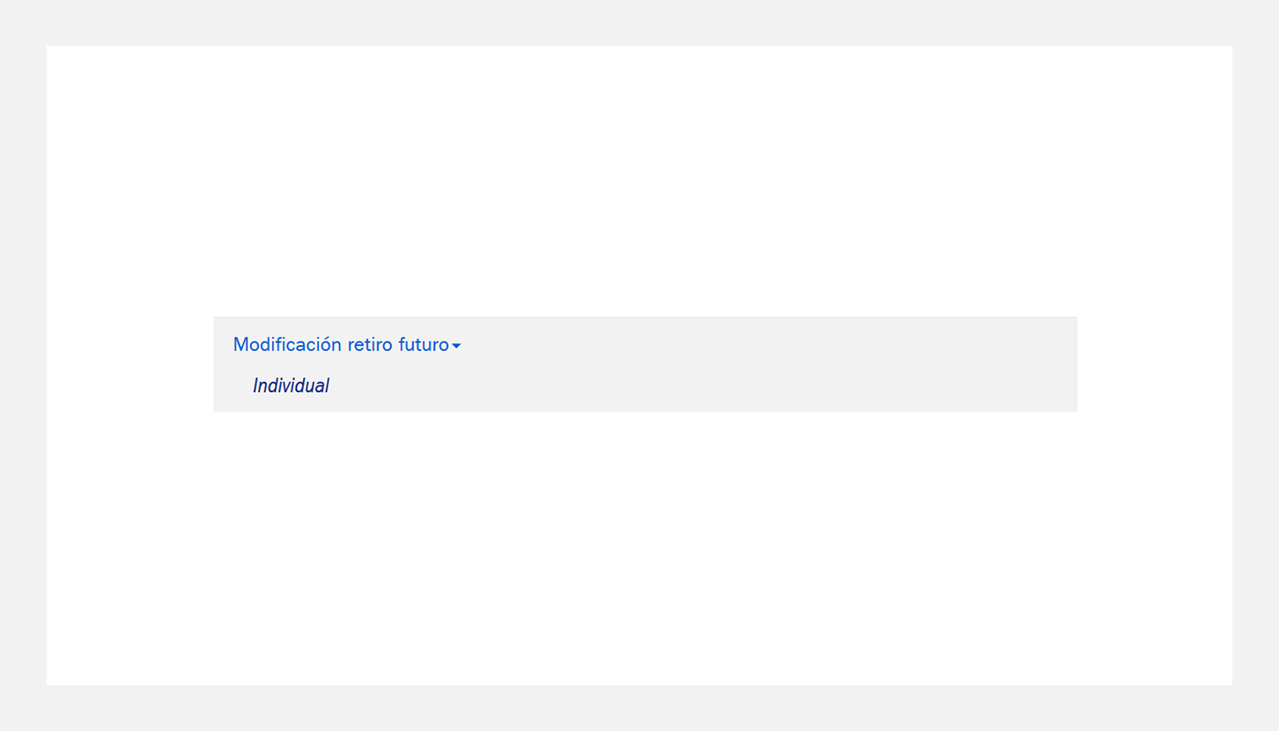The height and width of the screenshot is (731, 1279).
Task: Toggle the Modificación retiro futuro dropdown
Action: pos(347,345)
